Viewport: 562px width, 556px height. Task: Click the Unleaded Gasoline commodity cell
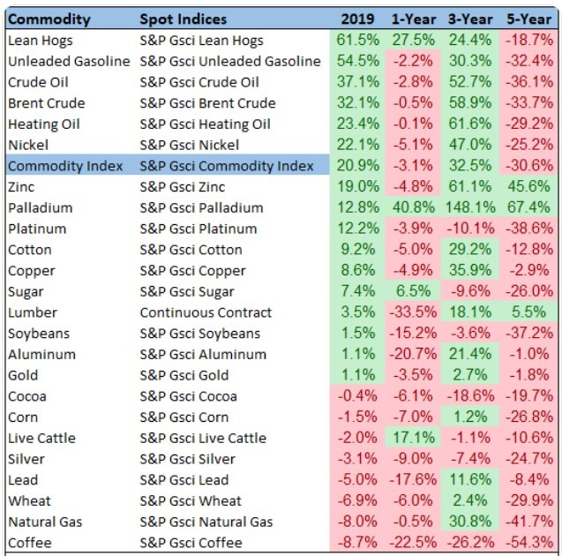[68, 61]
